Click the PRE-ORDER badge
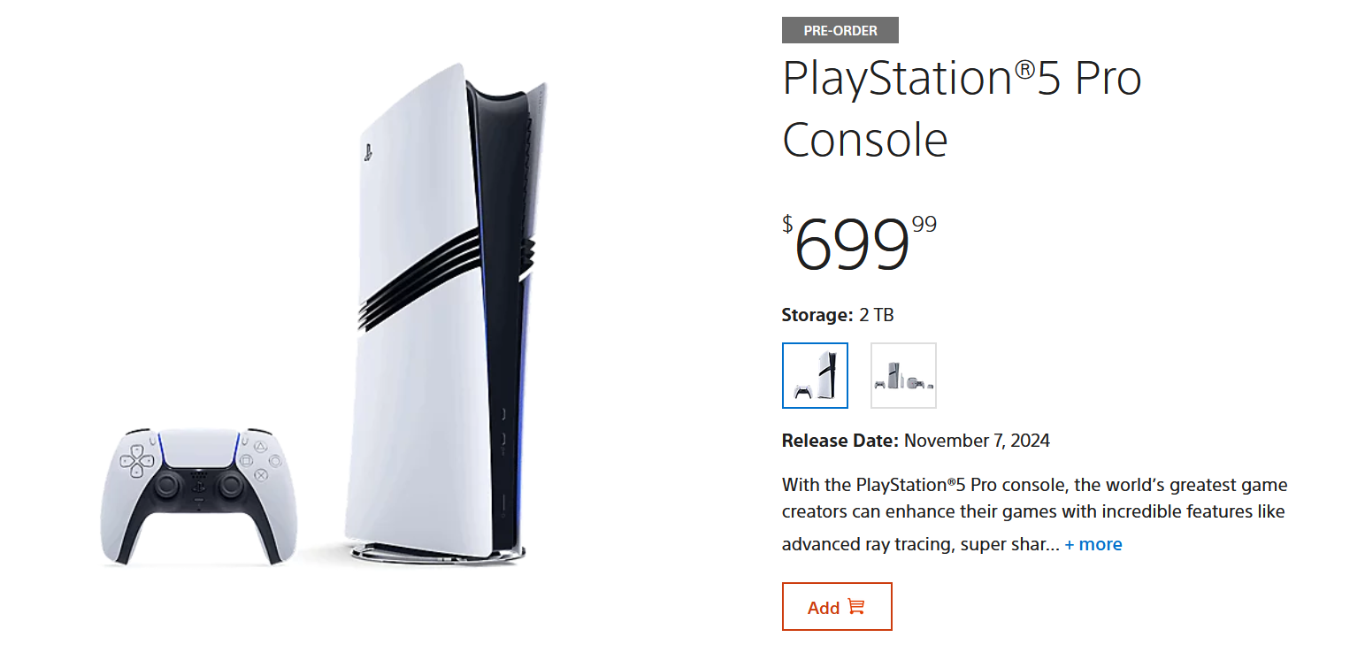This screenshot has height=645, width=1365. click(840, 31)
